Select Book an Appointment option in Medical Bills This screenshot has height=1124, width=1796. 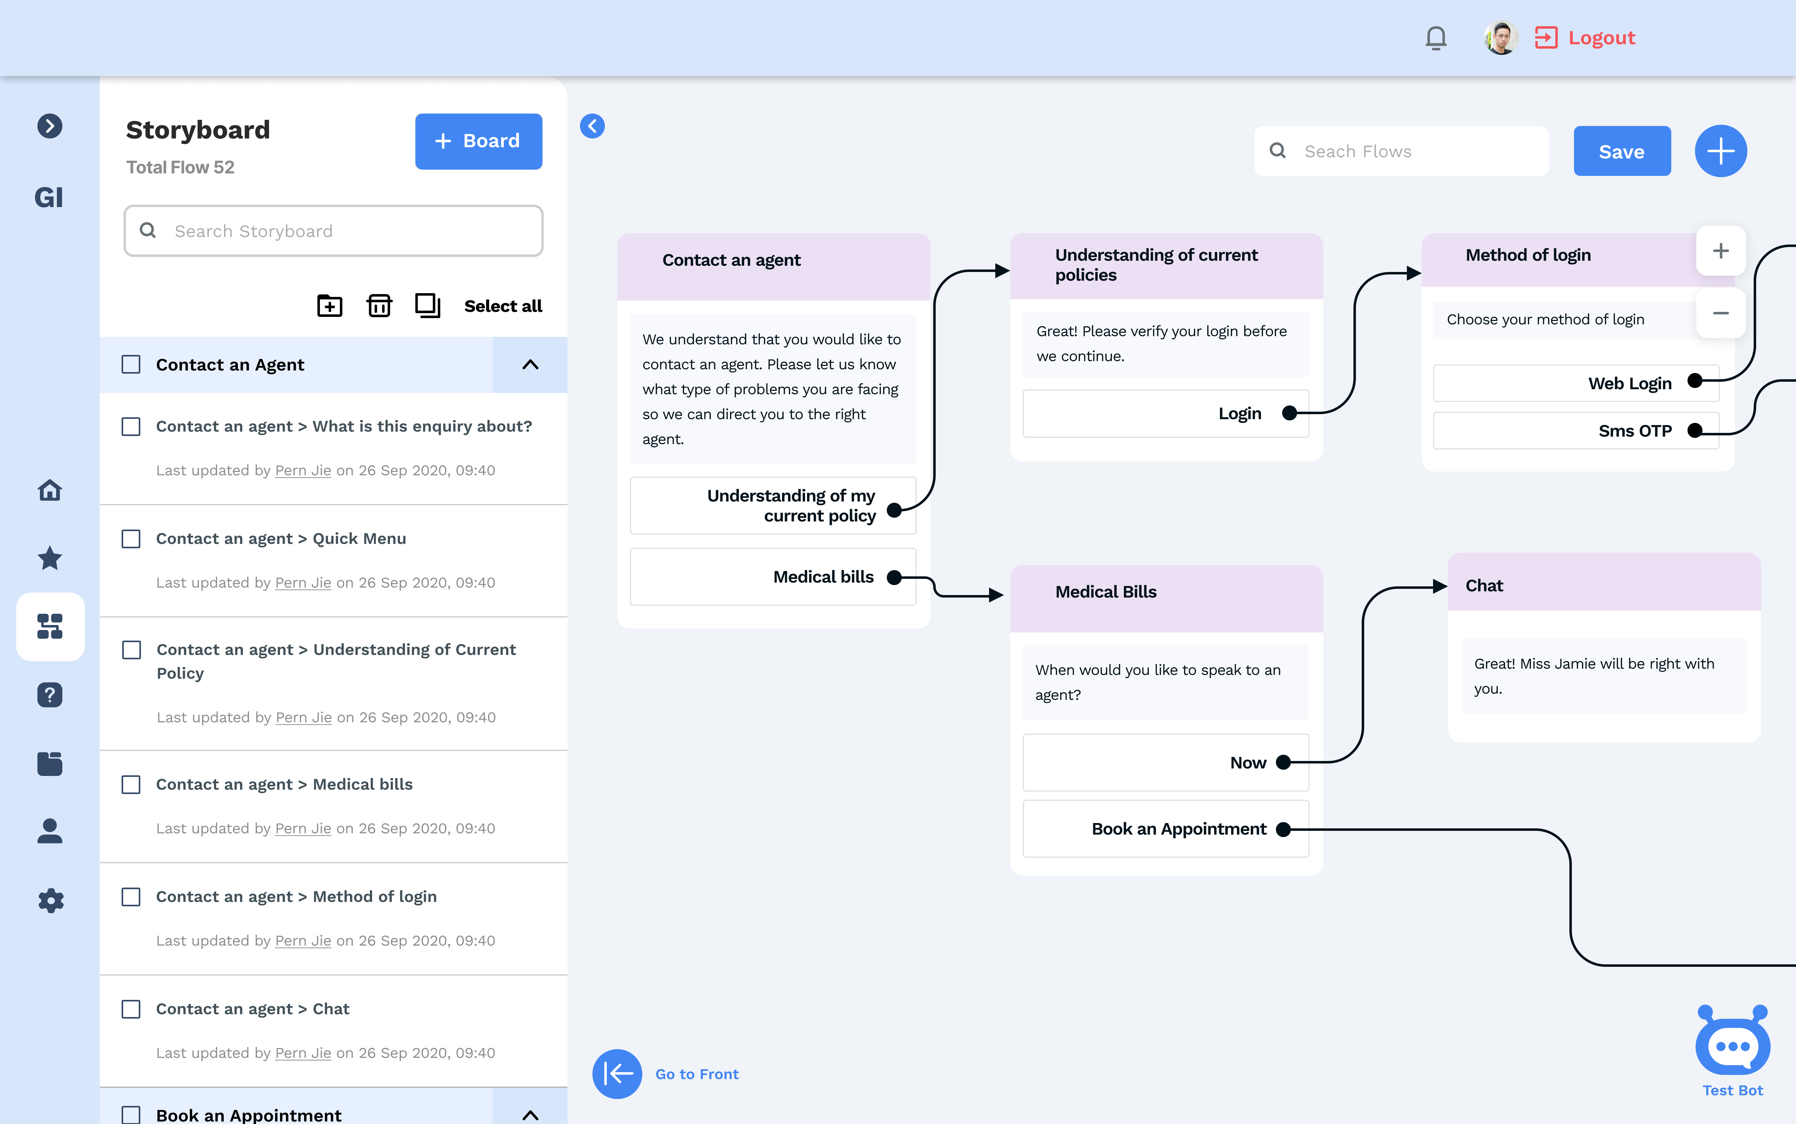pos(1165,829)
